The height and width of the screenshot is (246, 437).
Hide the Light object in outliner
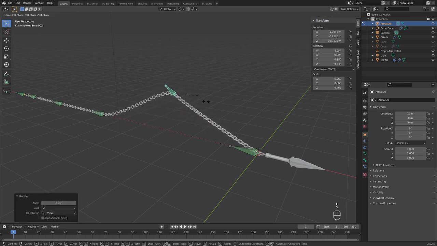[433, 55]
